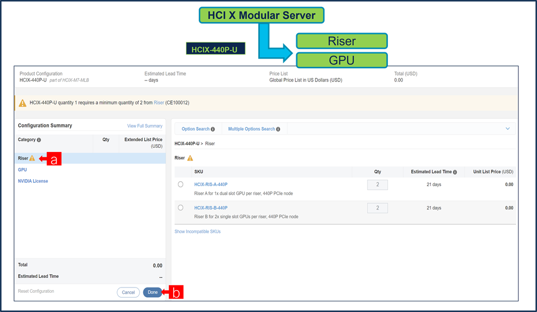Screen dimensions: 537x312
Task: Click the info icon beside Option Search
Action: [213, 129]
